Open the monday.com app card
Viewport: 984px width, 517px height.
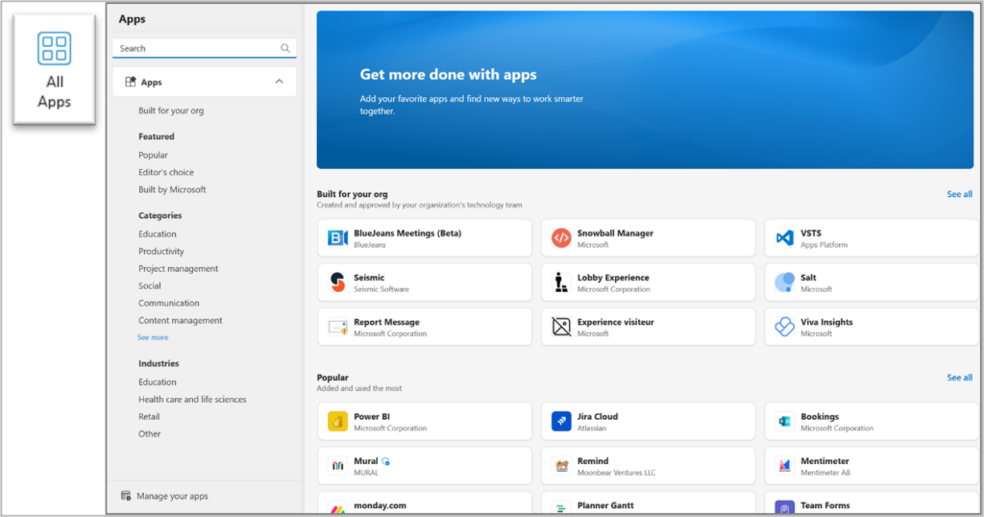pos(425,504)
